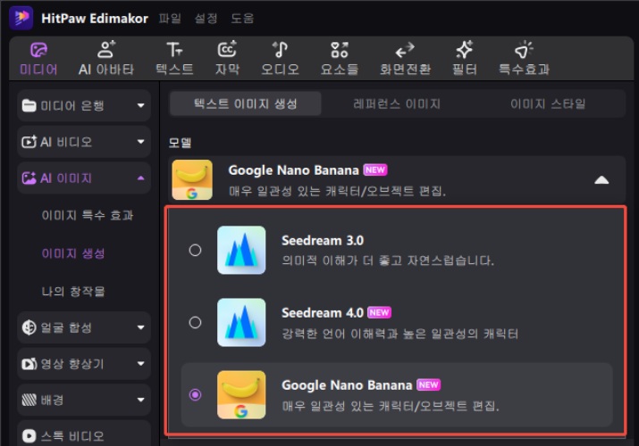
Task: Select the Google Nano Banana radio button
Action: coord(195,395)
